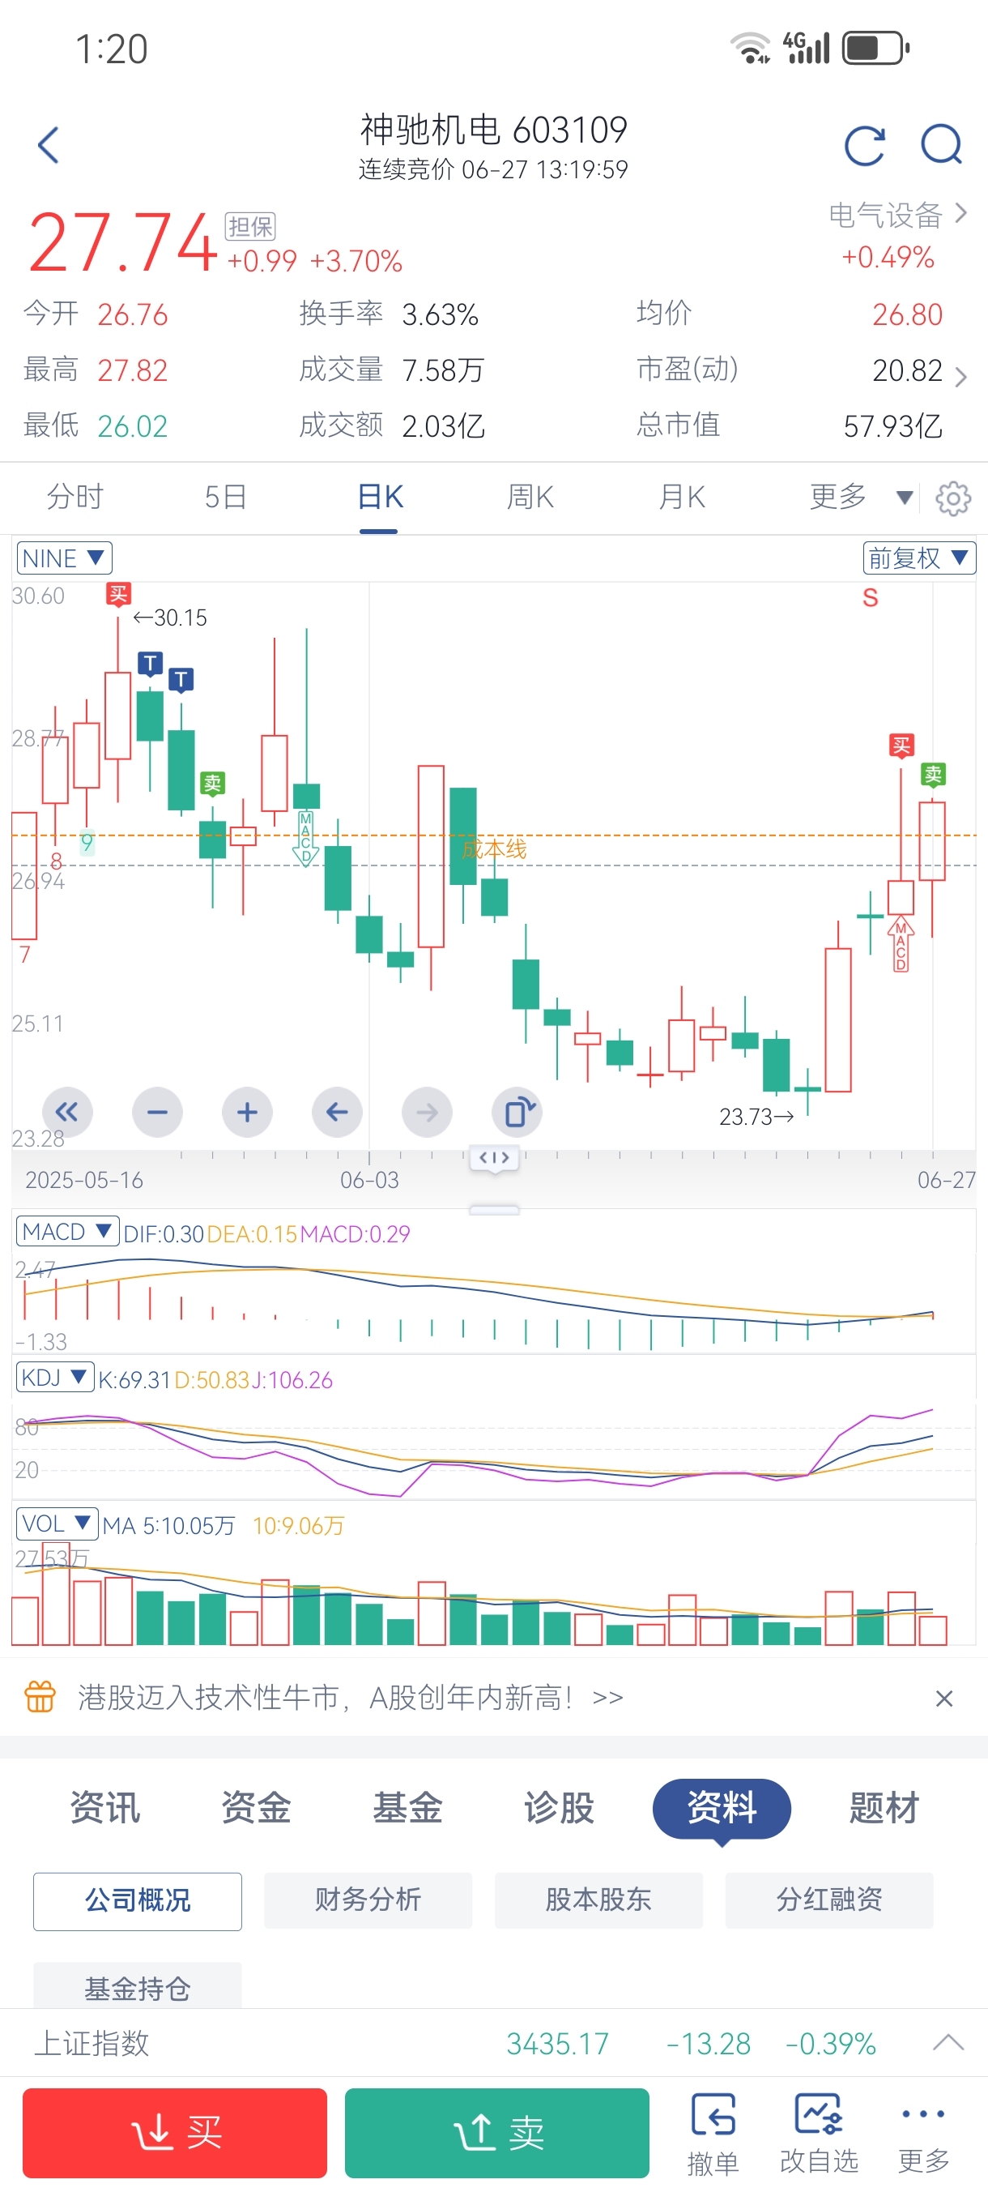988x2188 pixels.
Task: Tap the 30.15 high price label
Action: tap(170, 618)
